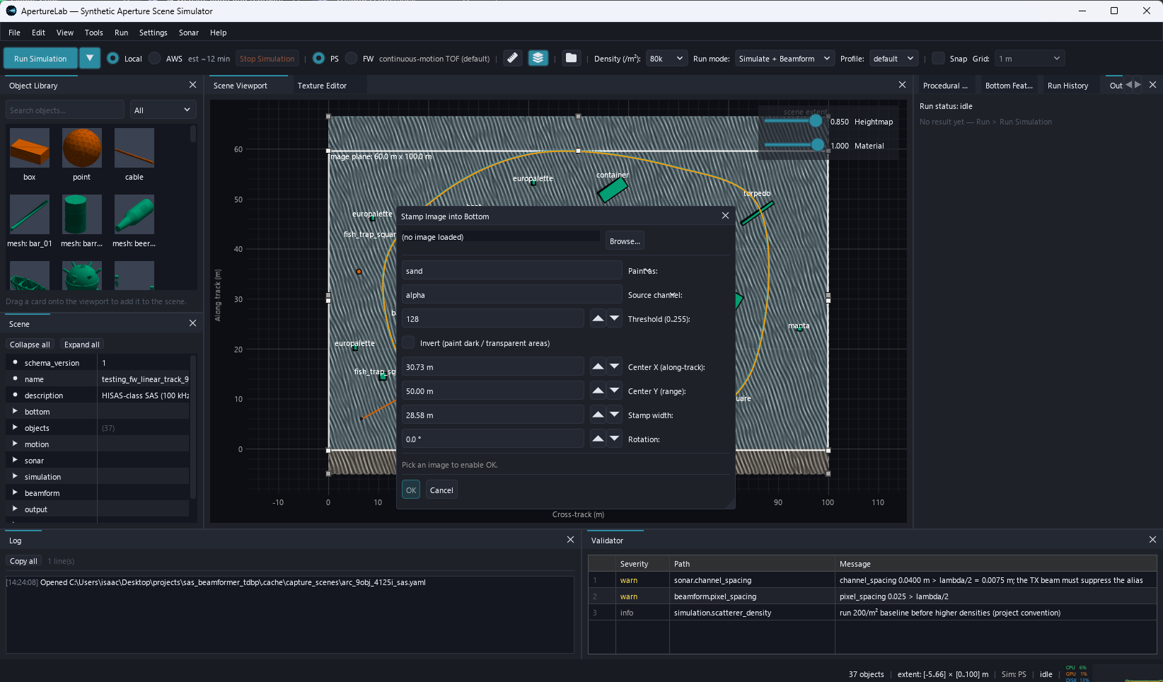Close the Scene tree panel
The height and width of the screenshot is (682, 1163).
click(x=192, y=323)
